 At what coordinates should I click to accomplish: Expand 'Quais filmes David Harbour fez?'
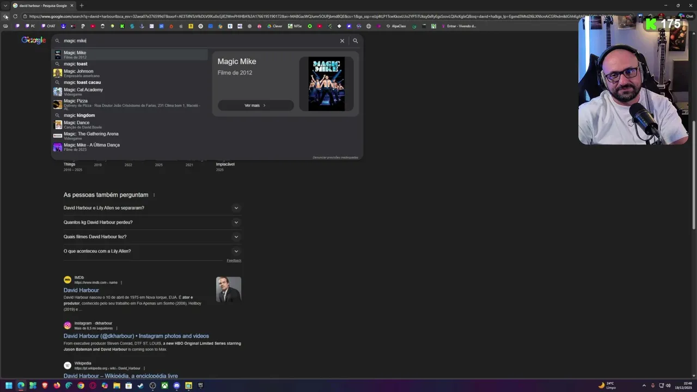pyautogui.click(x=152, y=237)
